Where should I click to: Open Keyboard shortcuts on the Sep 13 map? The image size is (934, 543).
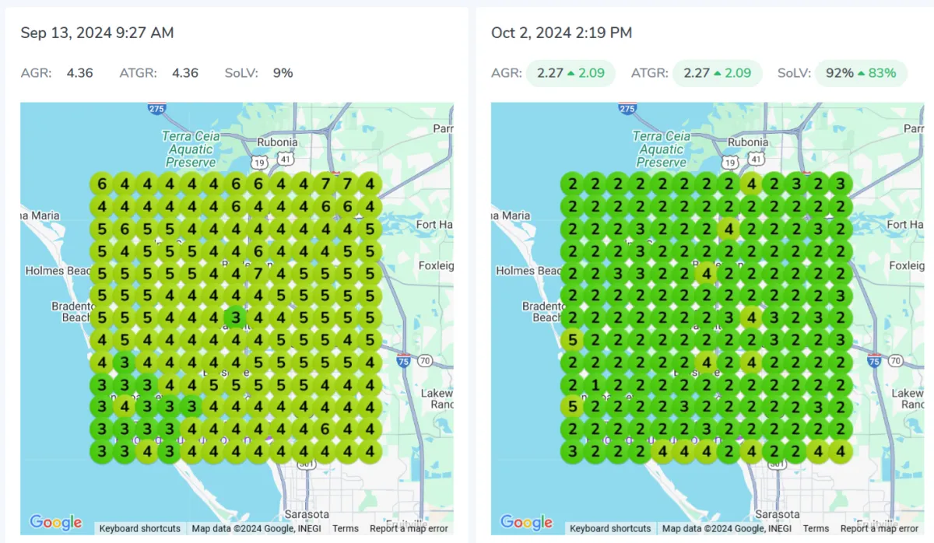[x=140, y=528]
